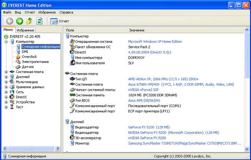The height and width of the screenshot is (160, 251).
Task: Click DirectX row icon in details list
Action: (72, 52)
